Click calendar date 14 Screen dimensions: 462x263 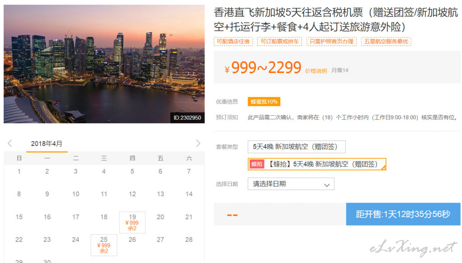[x=189, y=194]
